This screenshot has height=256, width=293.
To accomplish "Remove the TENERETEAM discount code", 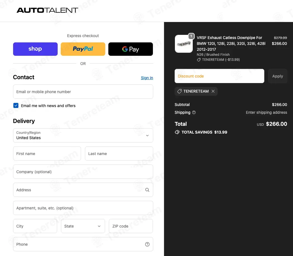I will (213, 91).
